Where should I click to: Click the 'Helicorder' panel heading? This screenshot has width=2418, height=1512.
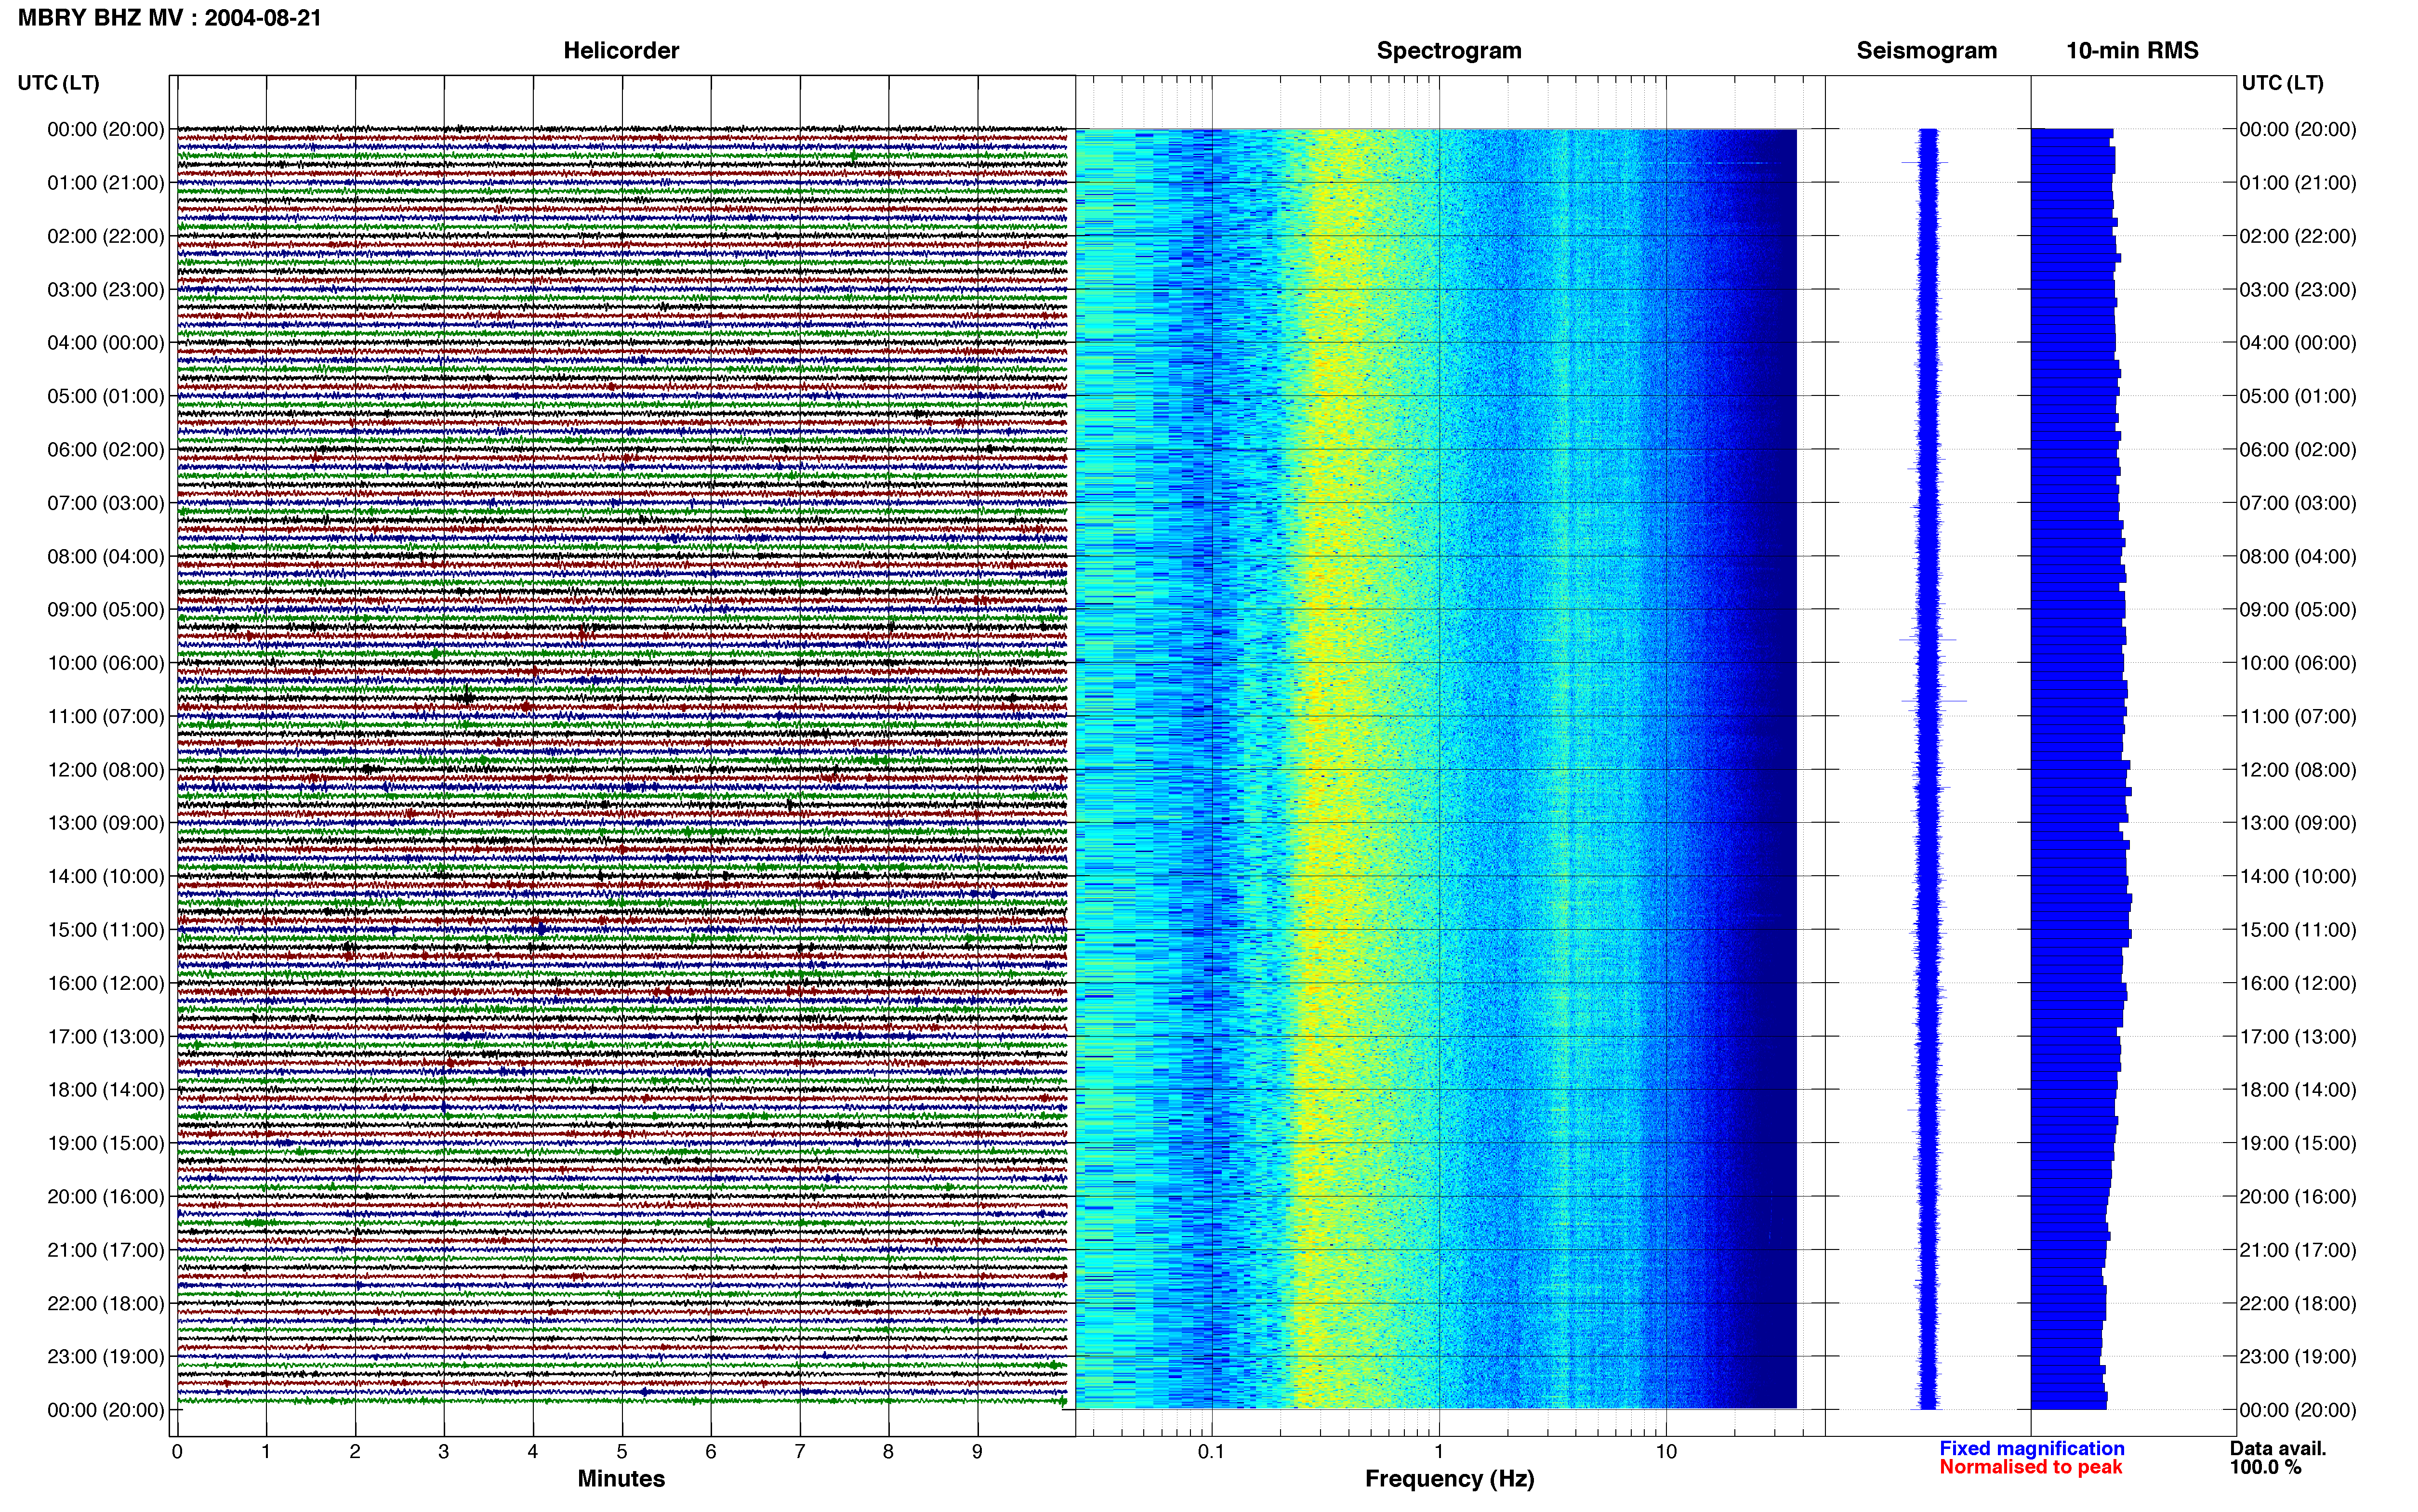[x=621, y=51]
